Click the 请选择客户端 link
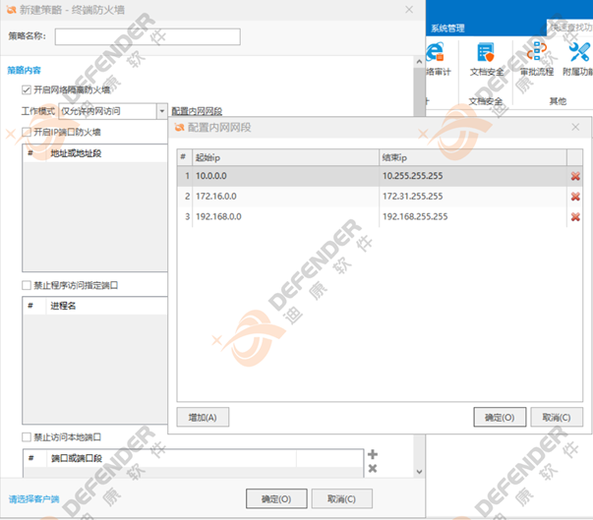 pyautogui.click(x=34, y=499)
